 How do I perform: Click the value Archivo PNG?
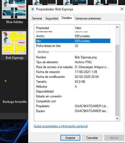coord(83,62)
